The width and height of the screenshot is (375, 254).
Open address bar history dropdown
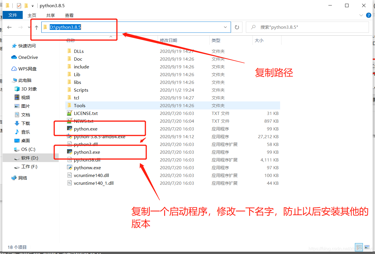(x=225, y=27)
